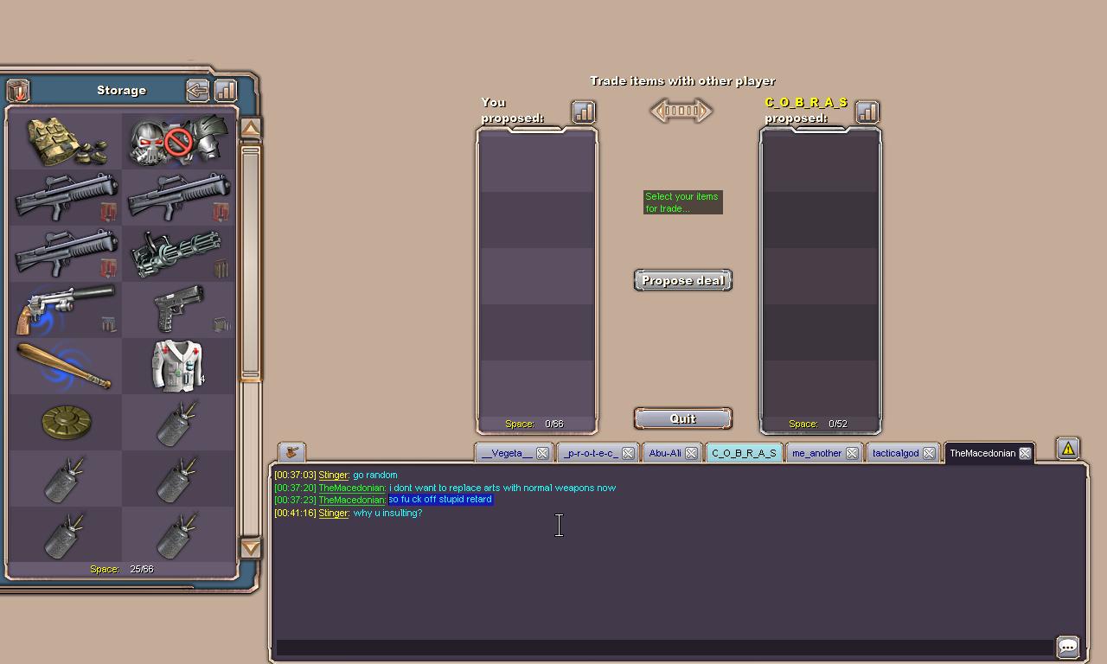This screenshot has width=1107, height=664.
Task: Open the Storage statistics chart icon
Action: pos(225,90)
